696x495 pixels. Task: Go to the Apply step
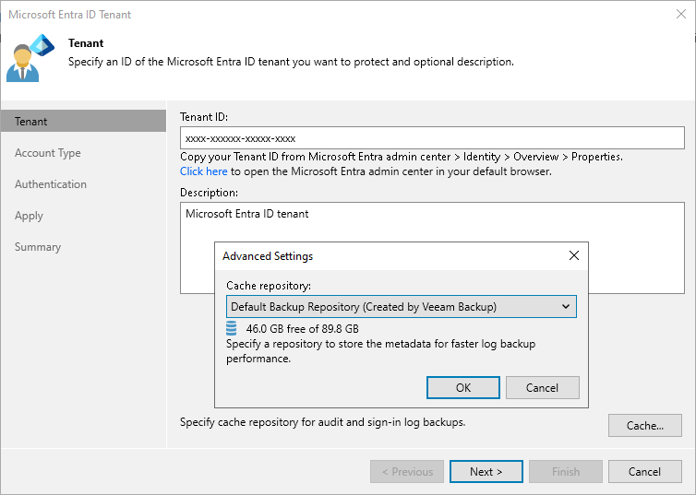29,216
